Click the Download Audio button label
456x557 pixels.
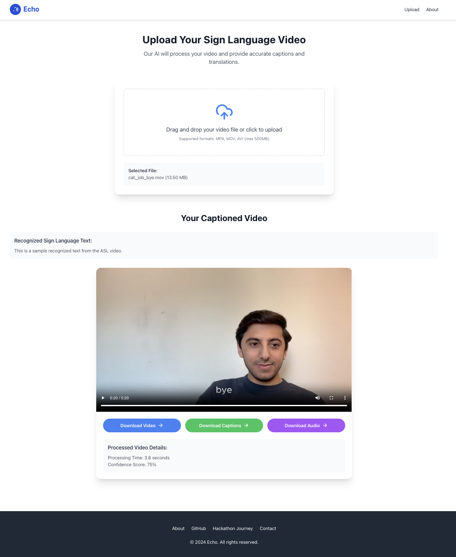click(302, 425)
